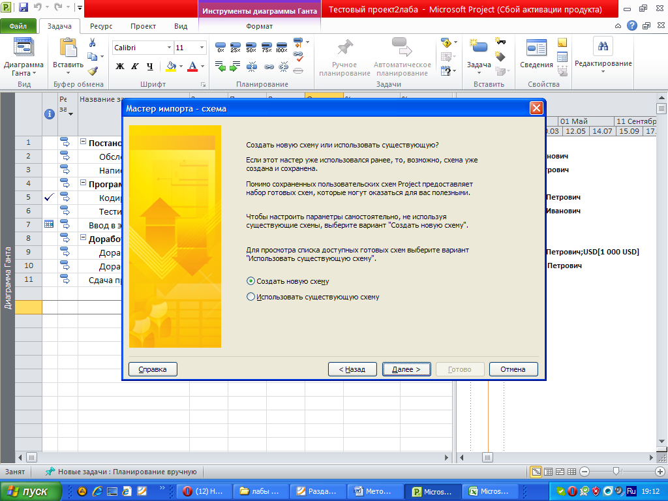Save project with floppy disk icon

point(23,7)
